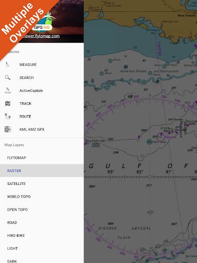
Task: Click the Measure compass icon
Action: click(8, 65)
